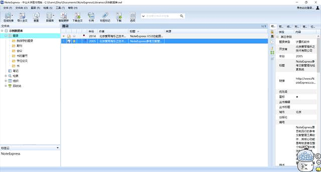Select the 2014 NoteExpress V3.0 record row
Screen dimensions: 321x172
coord(164,36)
